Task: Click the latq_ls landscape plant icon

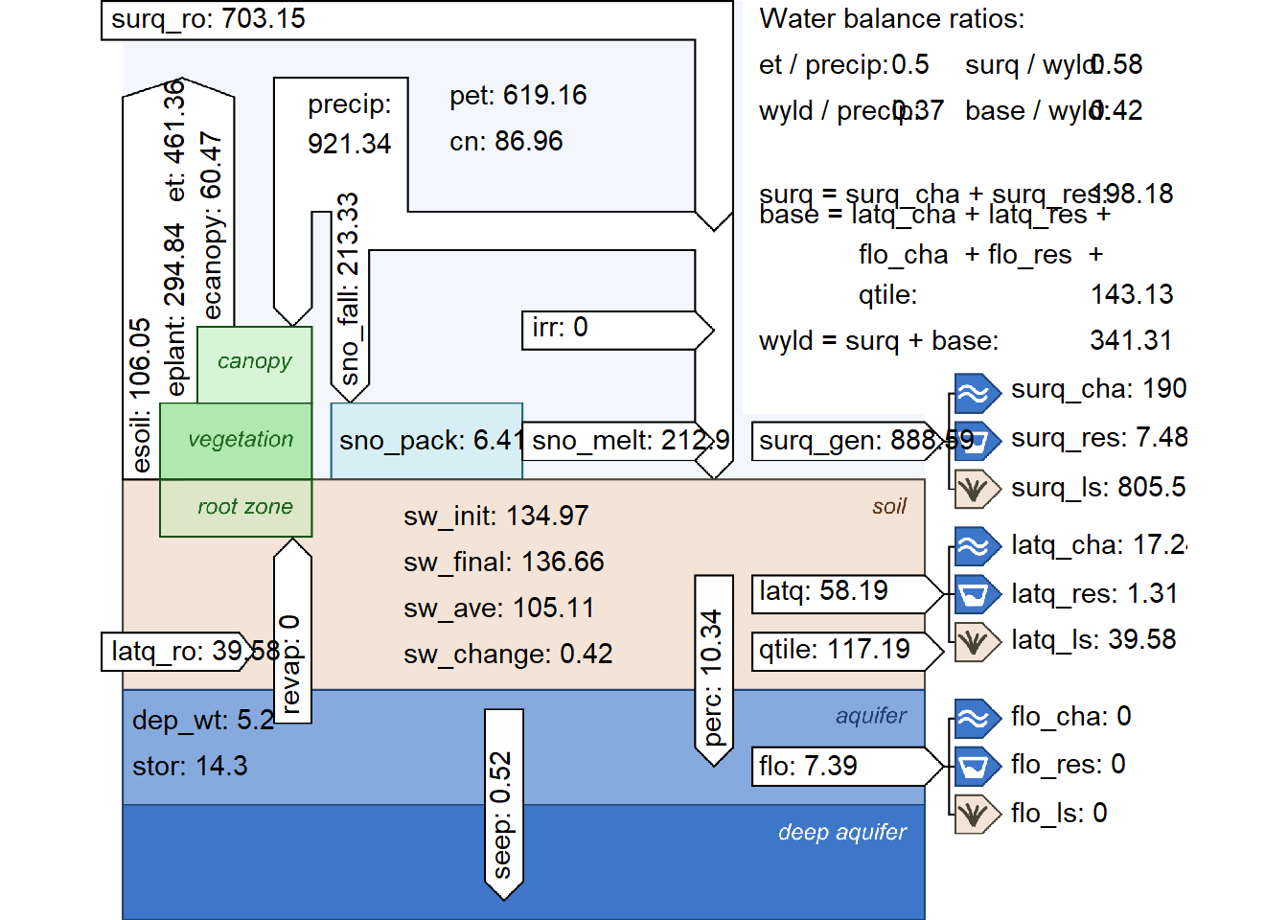Action: tap(976, 641)
